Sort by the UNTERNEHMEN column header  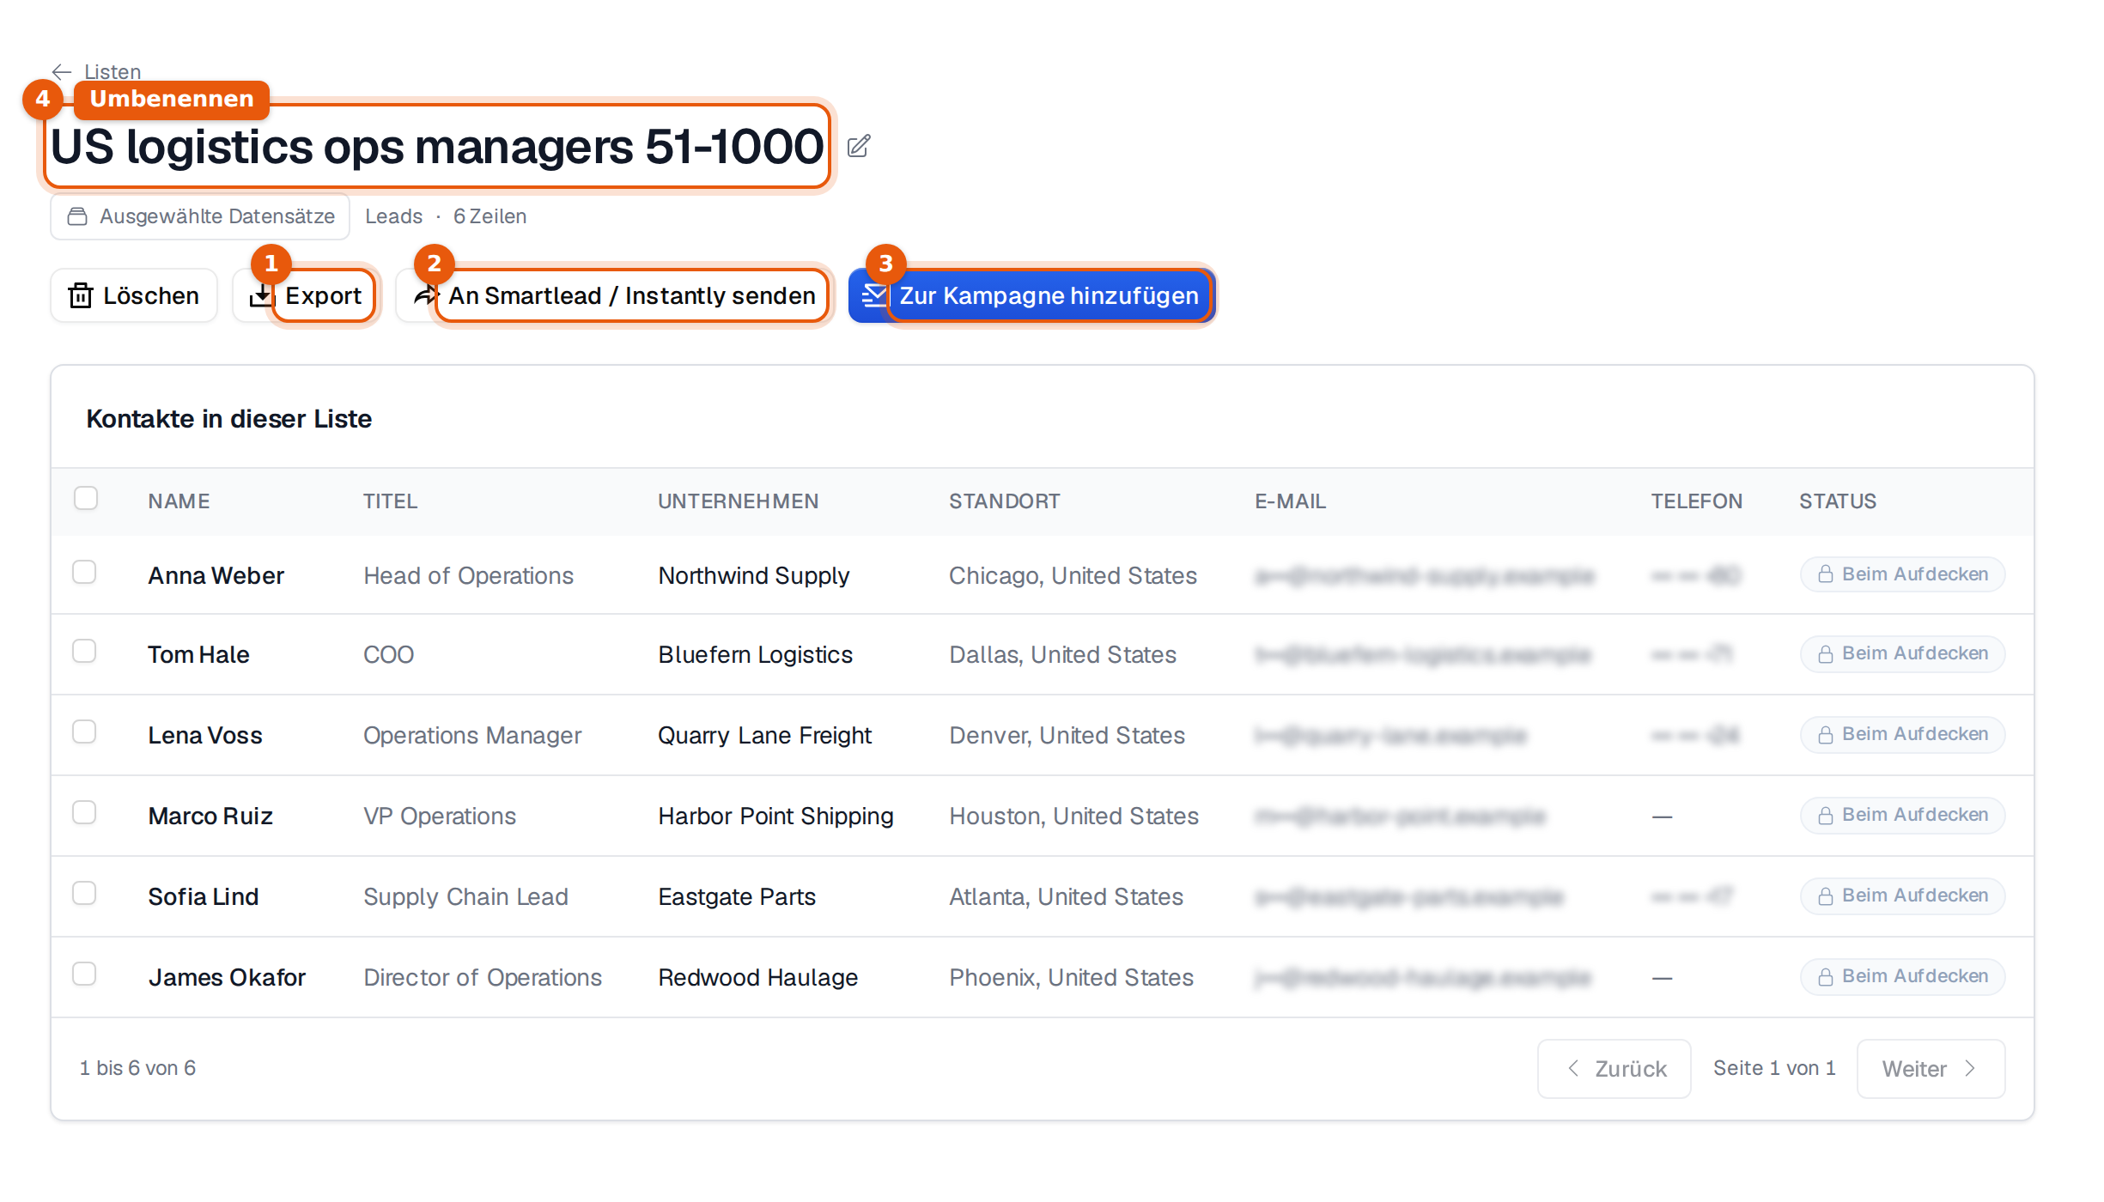coord(739,501)
